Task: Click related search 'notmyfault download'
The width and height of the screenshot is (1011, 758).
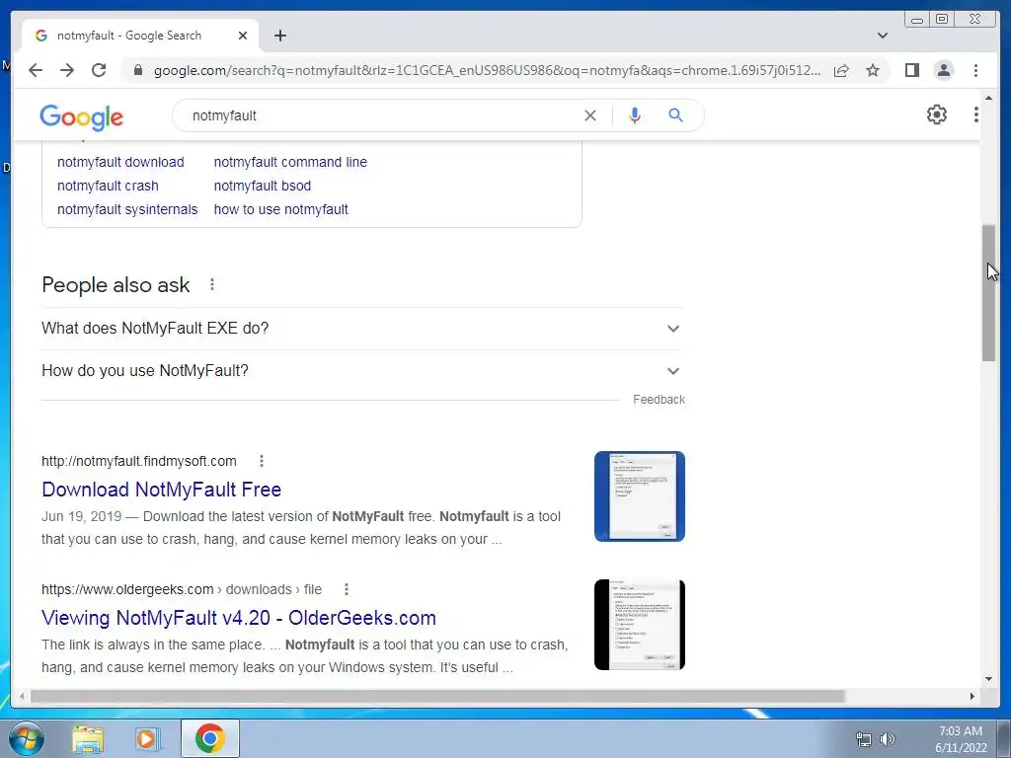Action: tap(120, 162)
